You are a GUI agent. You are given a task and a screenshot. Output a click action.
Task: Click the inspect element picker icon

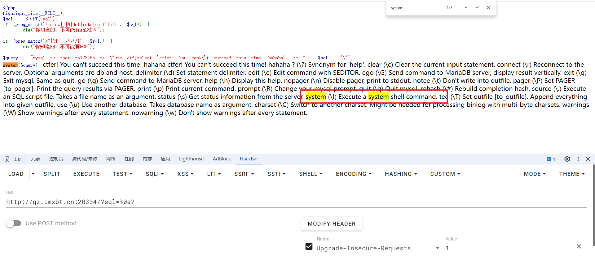pos(6,159)
